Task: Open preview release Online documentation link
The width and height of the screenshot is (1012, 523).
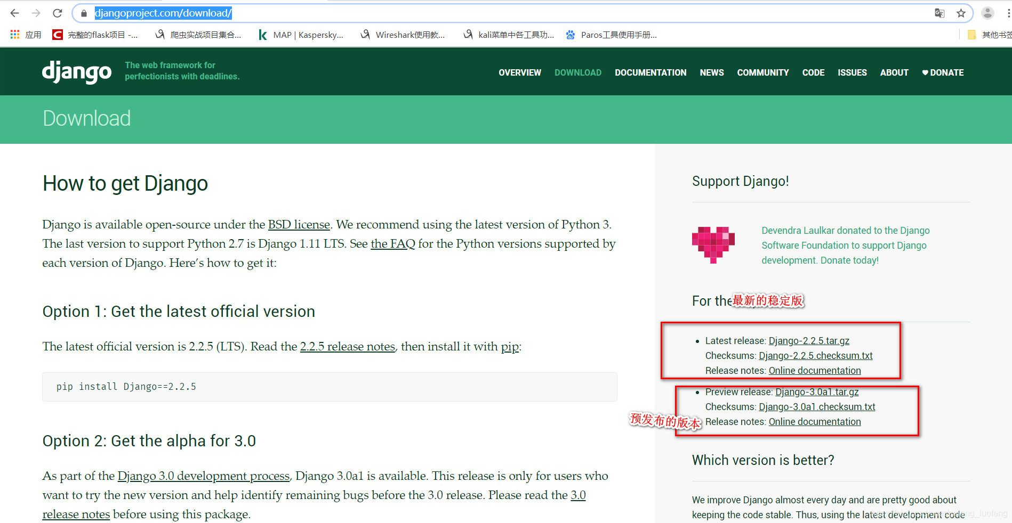Action: (x=815, y=422)
